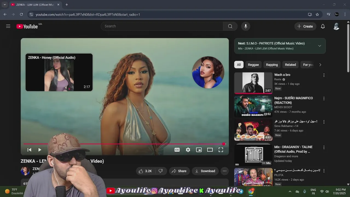Close the ZENKA browser tab

click(58, 5)
